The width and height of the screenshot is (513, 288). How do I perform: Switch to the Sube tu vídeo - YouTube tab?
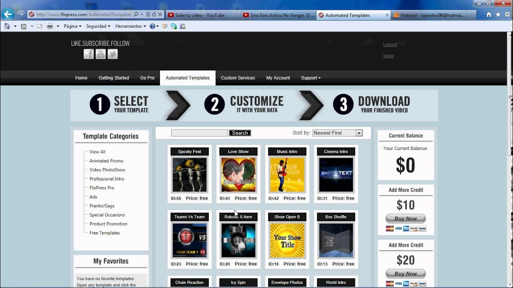pyautogui.click(x=203, y=15)
